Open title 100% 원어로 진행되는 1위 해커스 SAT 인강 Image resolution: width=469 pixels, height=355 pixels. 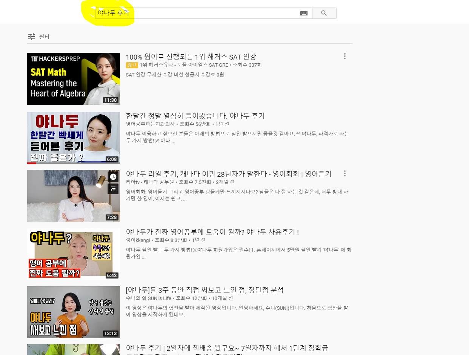point(191,57)
